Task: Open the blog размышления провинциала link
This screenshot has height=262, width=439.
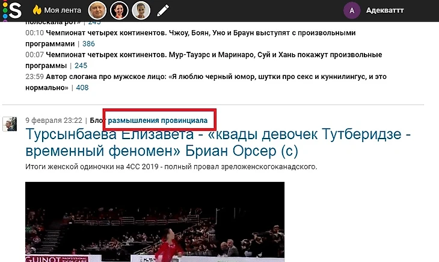Action: click(158, 120)
